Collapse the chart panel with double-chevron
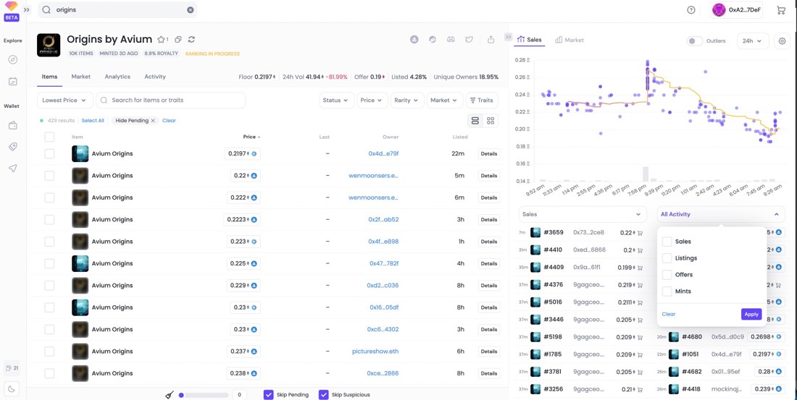The width and height of the screenshot is (797, 400). [x=508, y=37]
